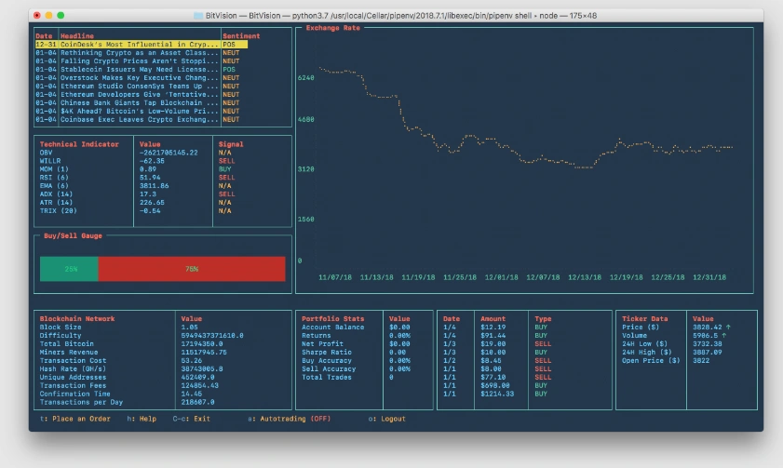Select the highlighted CoinDesk's Most Influential headline

140,45
